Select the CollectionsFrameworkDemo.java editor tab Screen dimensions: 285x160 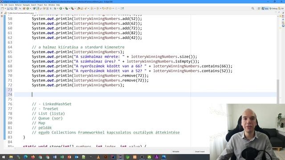coord(20,13)
